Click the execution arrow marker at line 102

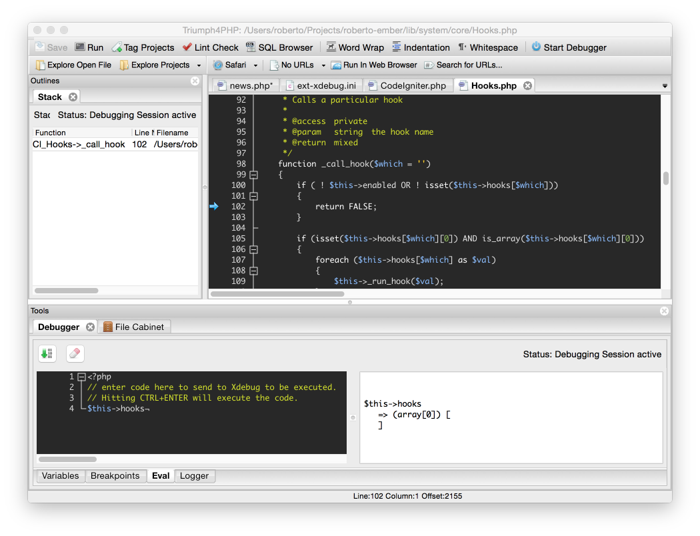(x=214, y=206)
